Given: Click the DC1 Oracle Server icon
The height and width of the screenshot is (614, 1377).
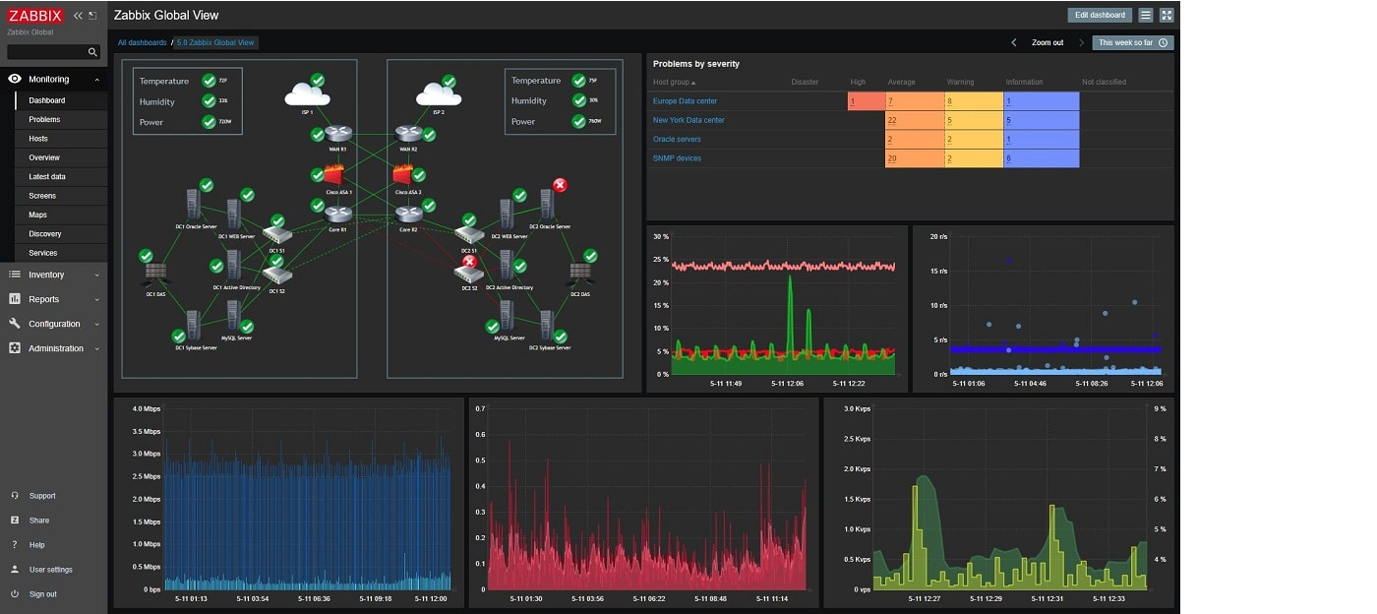Looking at the screenshot, I should pyautogui.click(x=194, y=205).
